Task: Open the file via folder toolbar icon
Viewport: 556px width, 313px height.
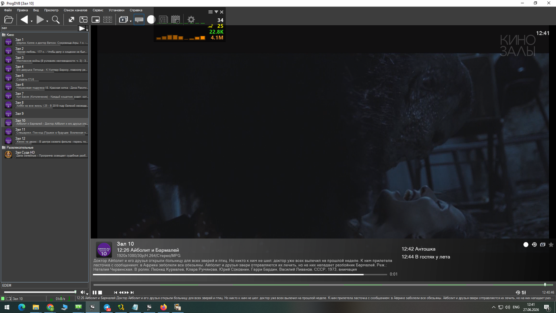Action: point(8,20)
